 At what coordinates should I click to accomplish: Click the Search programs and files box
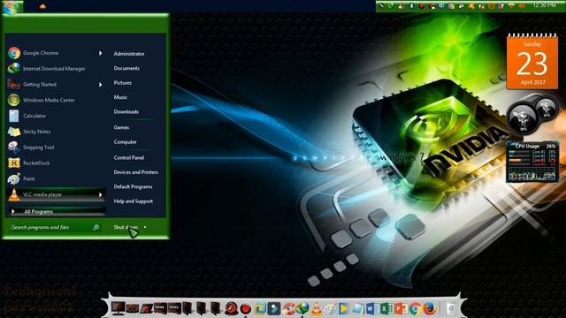55,227
